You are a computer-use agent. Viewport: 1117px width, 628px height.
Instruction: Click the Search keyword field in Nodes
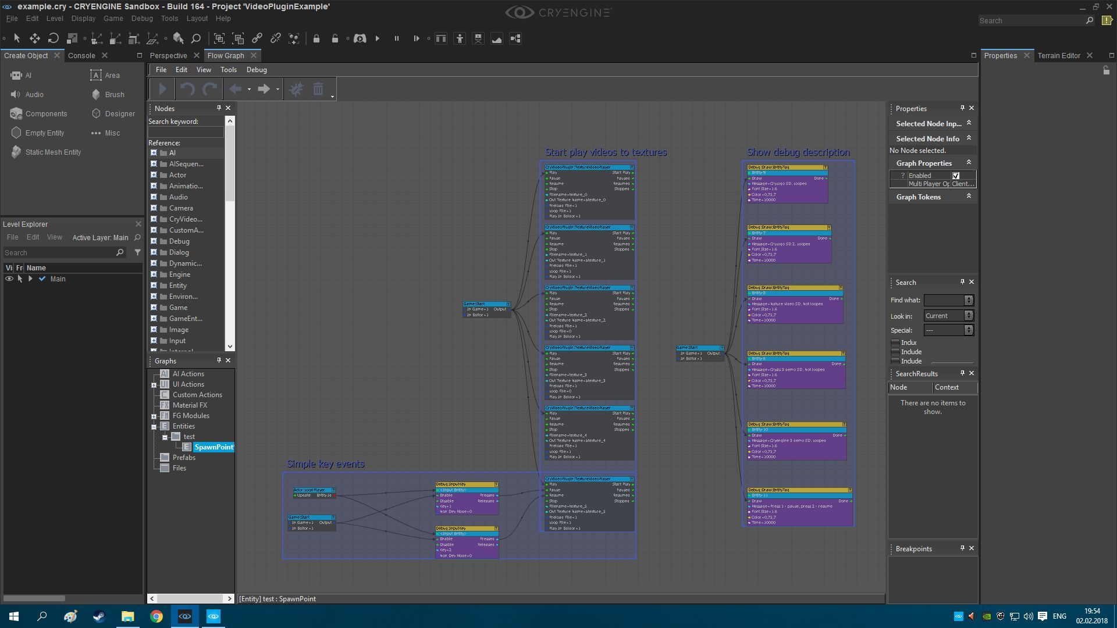pyautogui.click(x=186, y=133)
